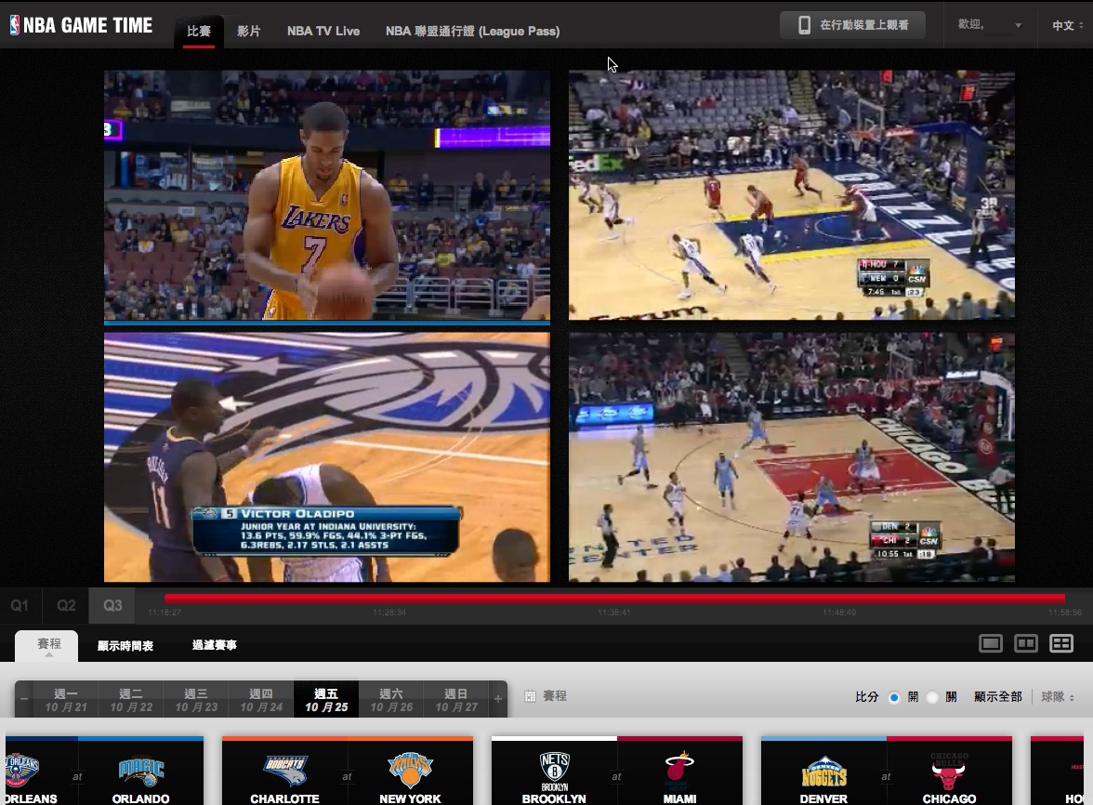The height and width of the screenshot is (805, 1093).
Task: Switch to single-video layout icon
Action: tap(991, 643)
